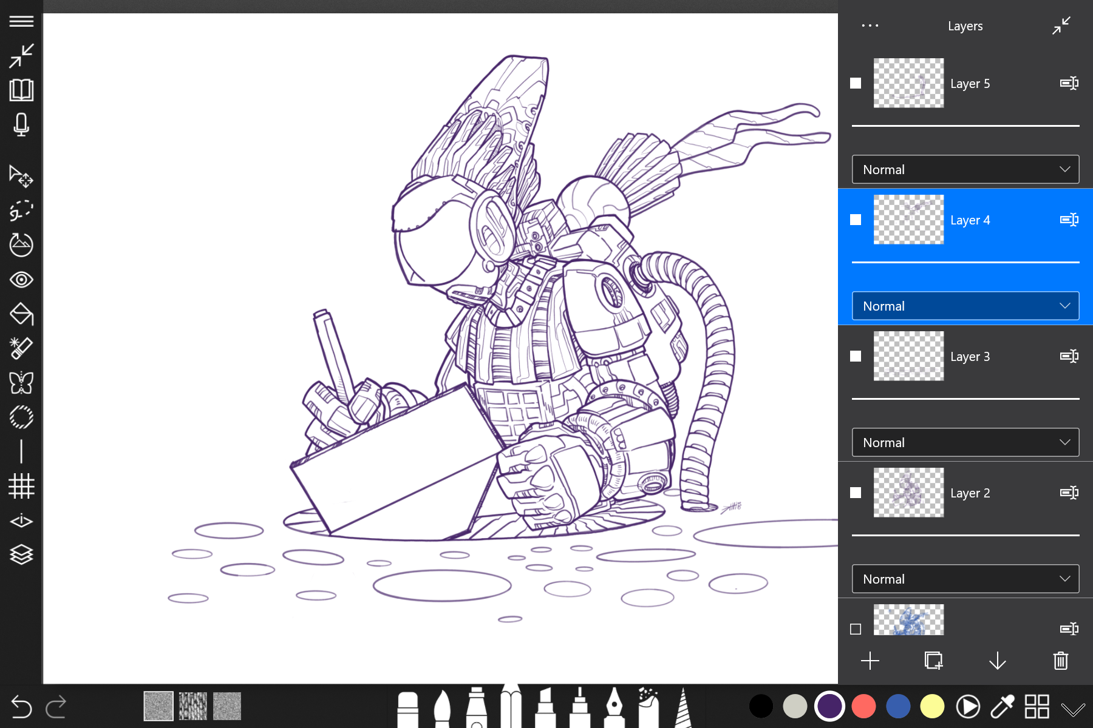Viewport: 1093px width, 728px height.
Task: Open Layer 3 blend mode Normal dropdown
Action: click(x=965, y=442)
